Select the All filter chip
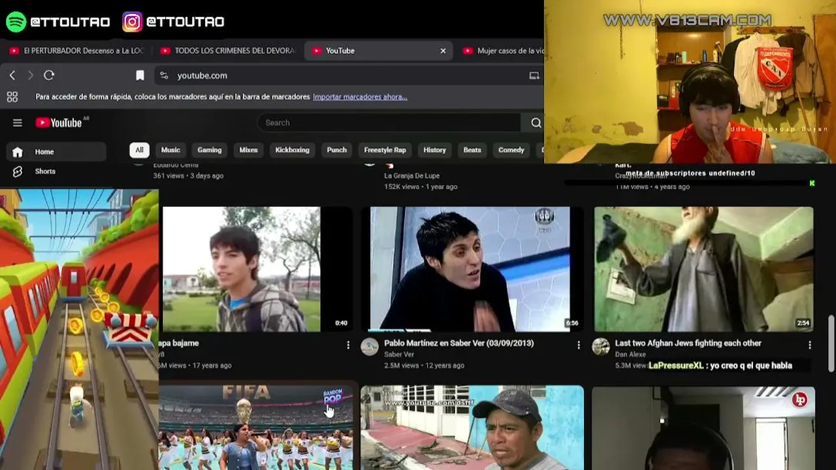The image size is (836, 470). click(139, 150)
